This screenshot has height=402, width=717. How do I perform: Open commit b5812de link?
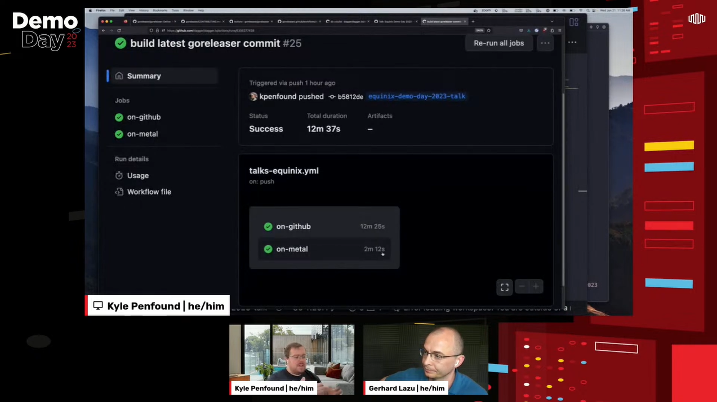[350, 97]
